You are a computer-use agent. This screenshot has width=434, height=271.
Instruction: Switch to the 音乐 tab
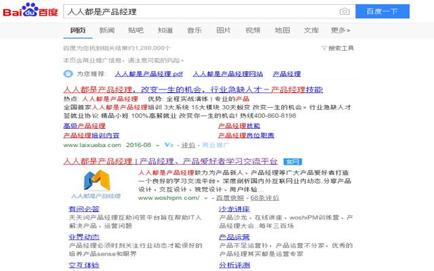click(195, 30)
